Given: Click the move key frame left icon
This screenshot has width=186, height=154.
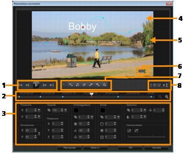Looking at the screenshot, I should click(91, 85).
